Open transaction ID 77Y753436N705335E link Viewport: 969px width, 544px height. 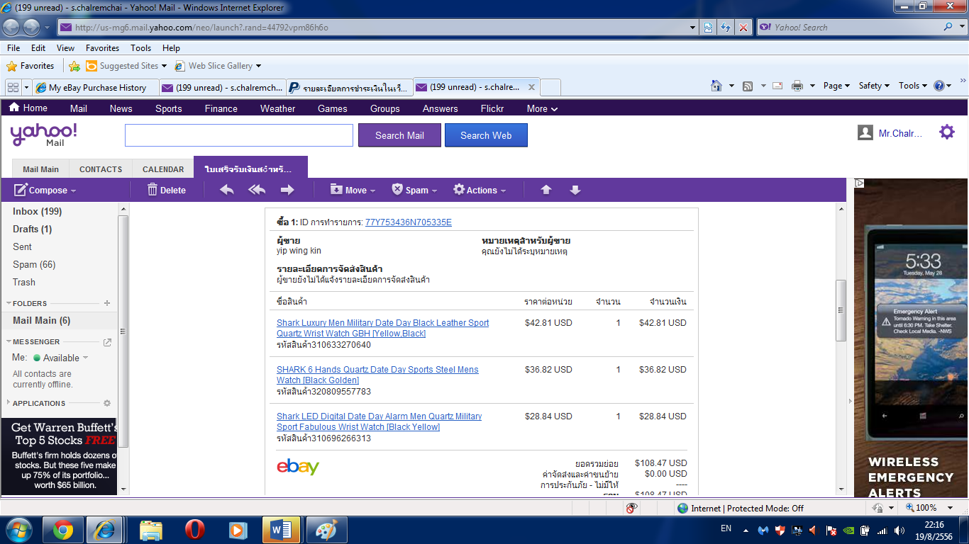(x=409, y=222)
